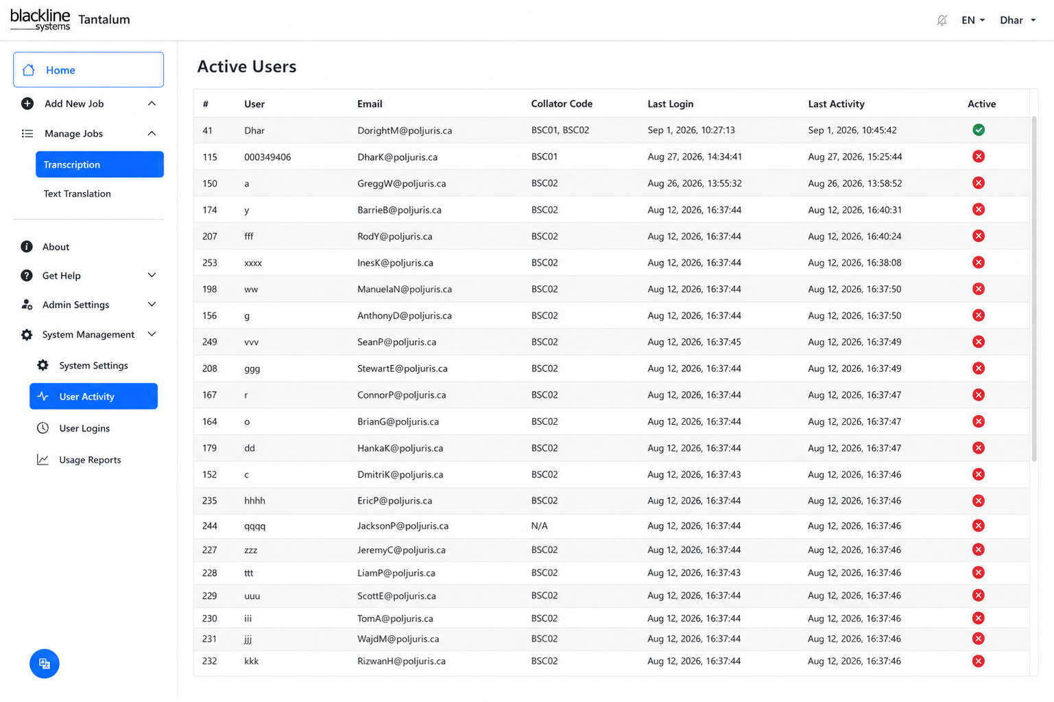The image size is (1054, 702).
Task: Click the red inactive icon for BrianG
Action: pos(979,421)
